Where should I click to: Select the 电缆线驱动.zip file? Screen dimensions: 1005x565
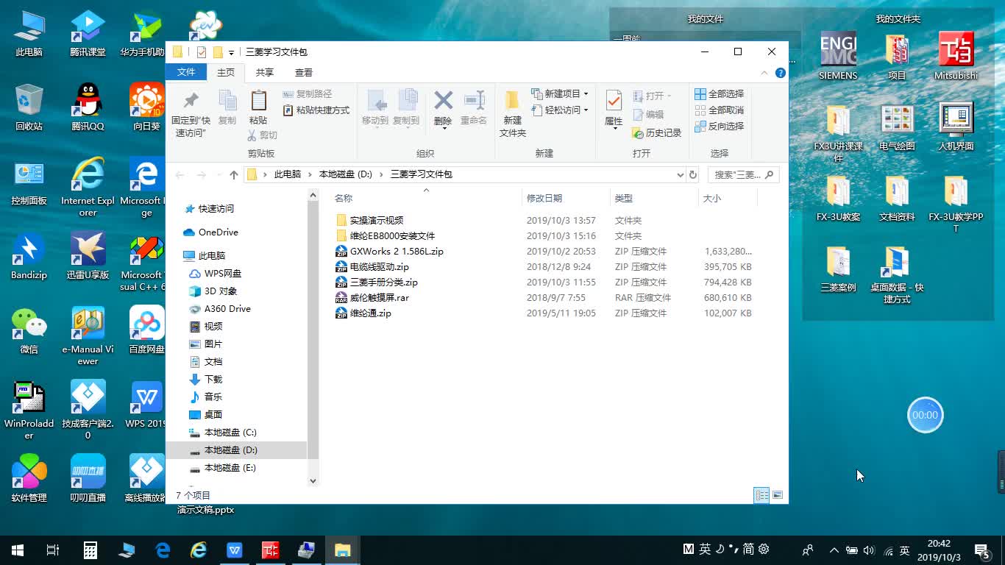click(380, 267)
